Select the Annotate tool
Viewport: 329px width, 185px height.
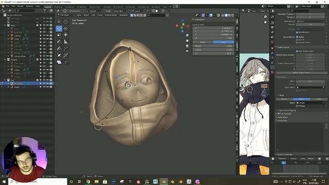point(59,42)
